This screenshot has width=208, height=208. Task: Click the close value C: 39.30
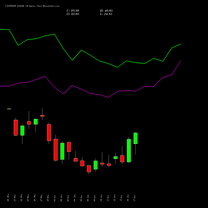73,11
